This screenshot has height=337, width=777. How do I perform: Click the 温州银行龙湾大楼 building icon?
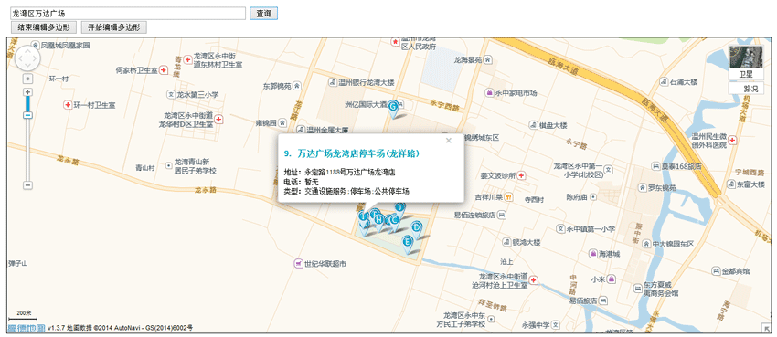click(x=333, y=82)
